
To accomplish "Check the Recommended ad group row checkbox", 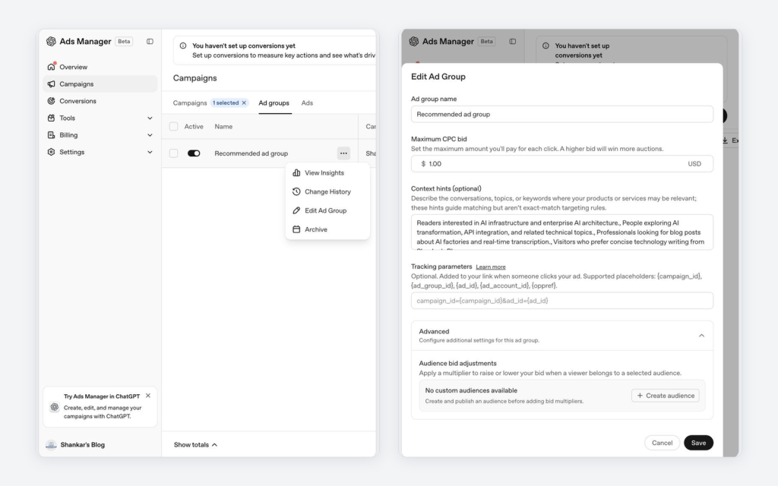I will (x=174, y=153).
